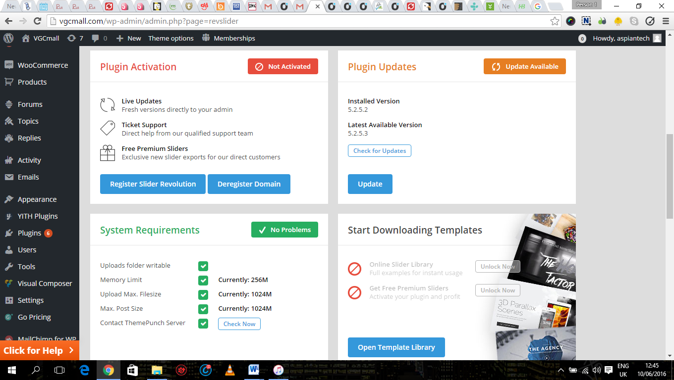Click the user avatar beside Howdy, aspiantech
This screenshot has height=380, width=674.
[x=657, y=38]
